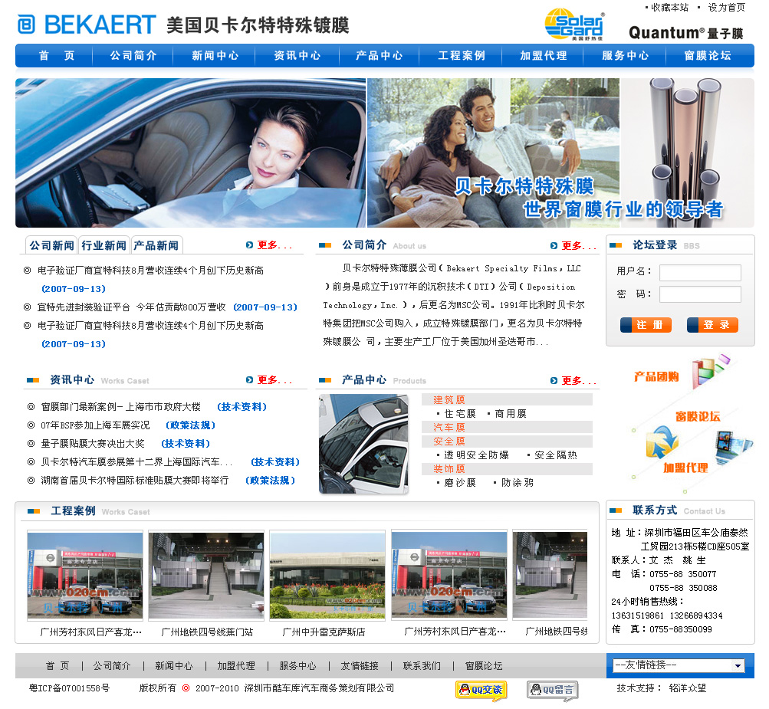Click the QQ留言 message icon
Viewport: 769px width, 709px height.
552,690
